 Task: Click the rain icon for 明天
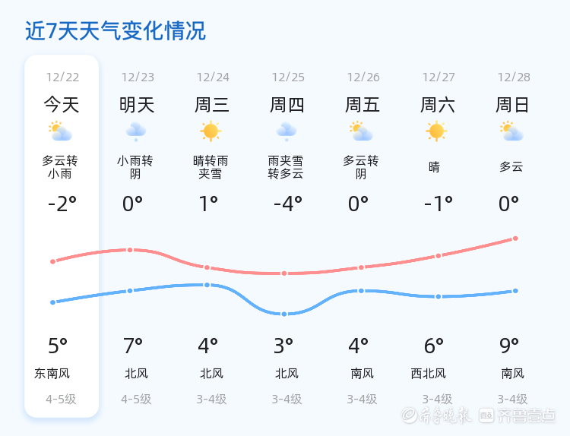136,131
